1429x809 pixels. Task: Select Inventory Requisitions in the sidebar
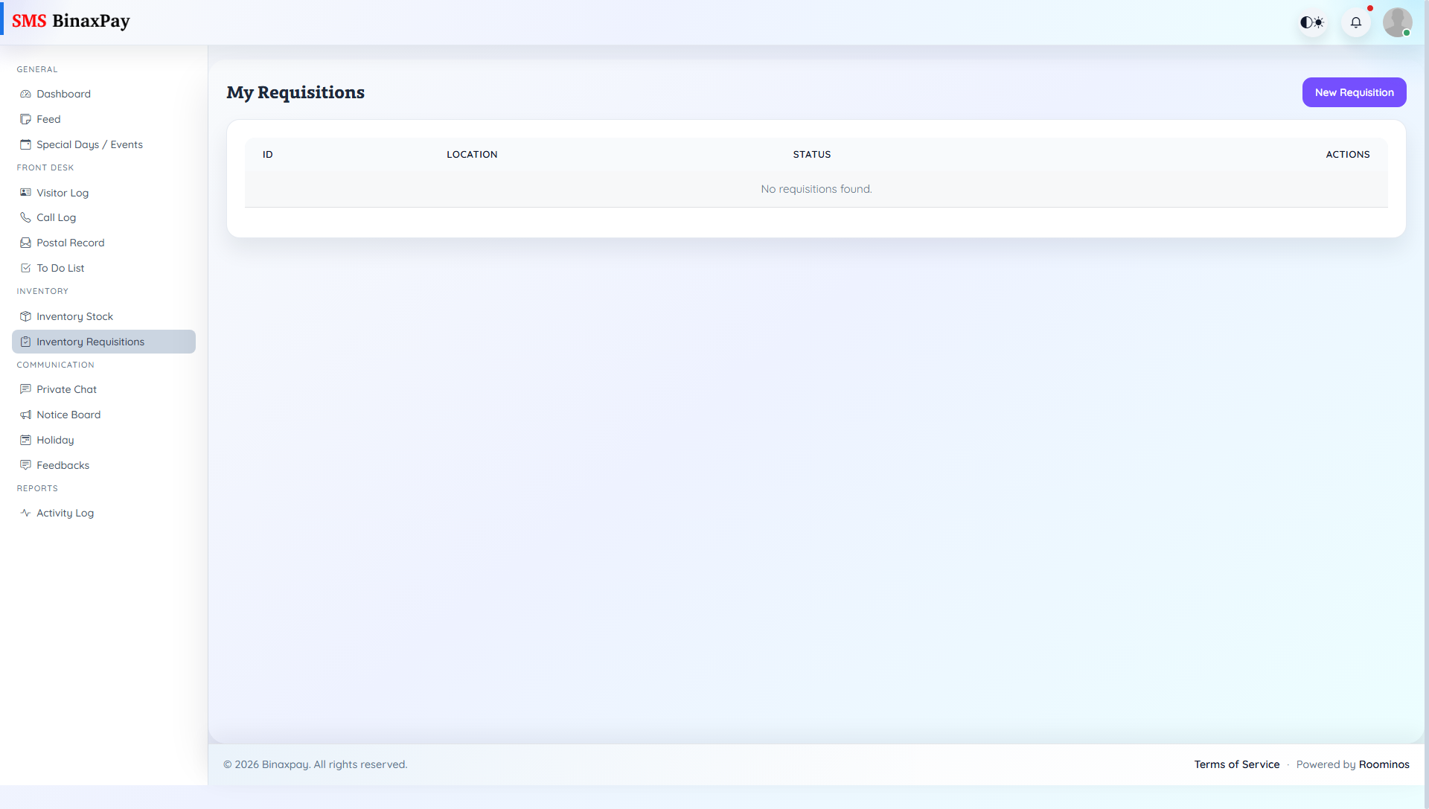click(90, 342)
